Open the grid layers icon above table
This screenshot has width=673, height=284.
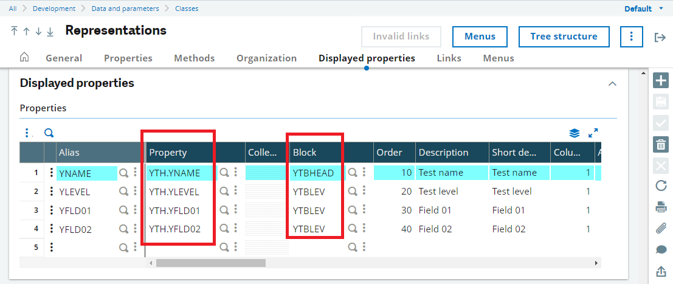(575, 133)
